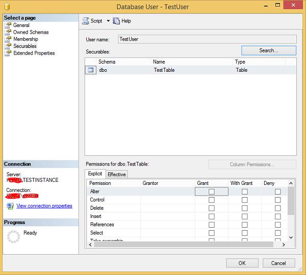Switch to the Explicit tab
This screenshot has height=275, width=306.
[95, 174]
